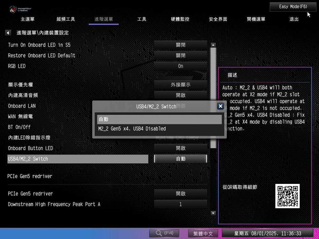Screen dimensions: 319x239
Task: Click the scrollbar up arrow
Action: 213,45
